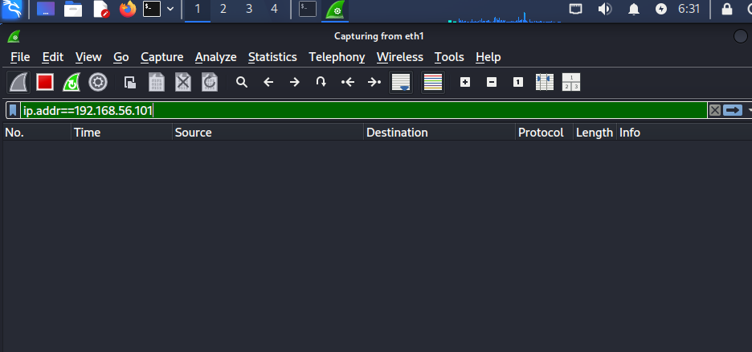Sort packets by No. column
752x352 pixels.
pos(37,133)
